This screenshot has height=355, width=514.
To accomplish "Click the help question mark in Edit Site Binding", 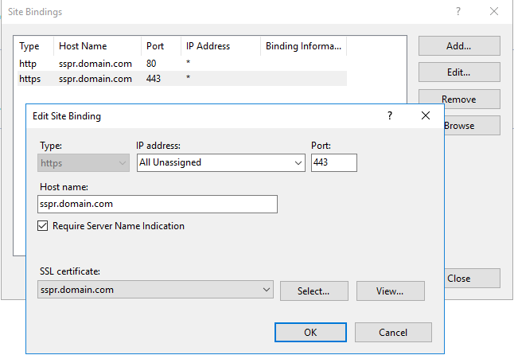I will click(389, 116).
